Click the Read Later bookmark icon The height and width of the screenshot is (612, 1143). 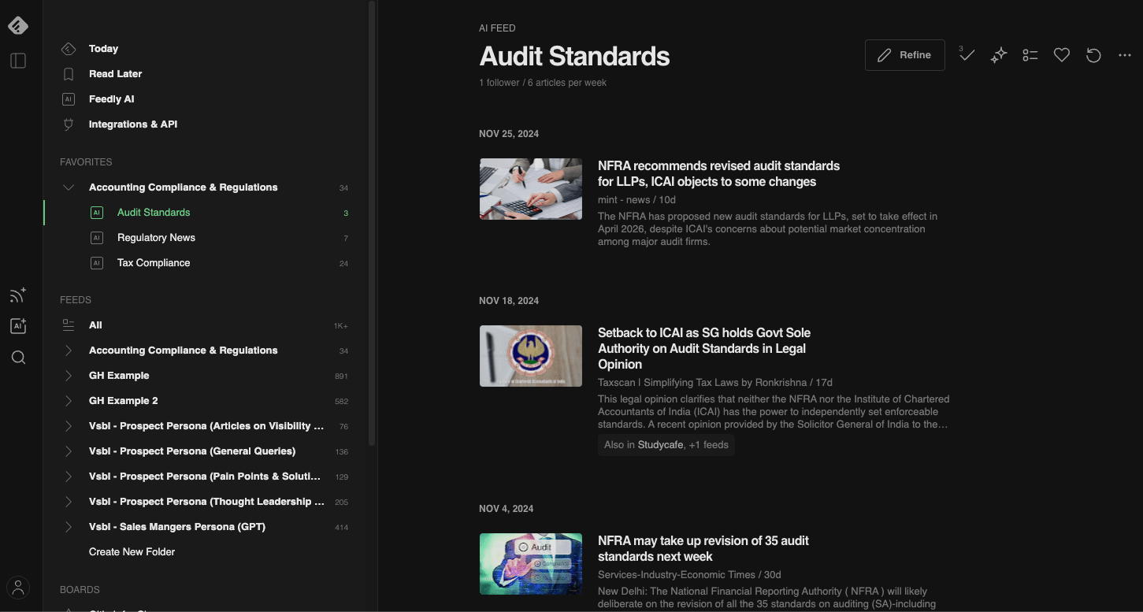(x=69, y=74)
